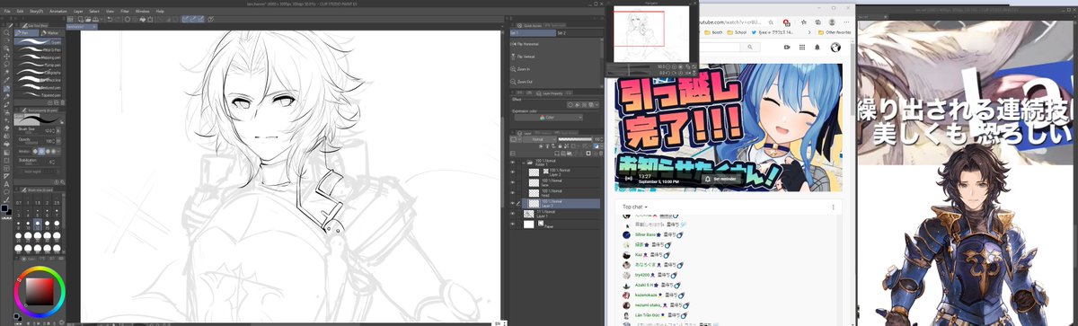Open the Window menu

[143, 11]
